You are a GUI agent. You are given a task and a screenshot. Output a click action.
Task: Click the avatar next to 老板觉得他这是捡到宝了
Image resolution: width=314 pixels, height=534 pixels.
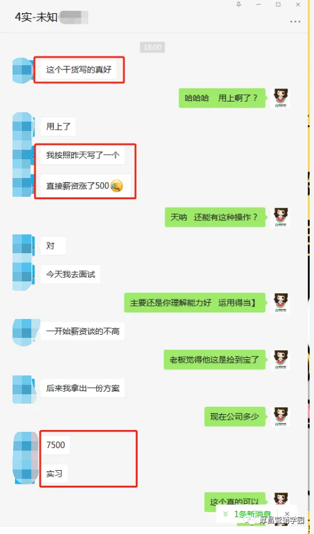click(281, 360)
